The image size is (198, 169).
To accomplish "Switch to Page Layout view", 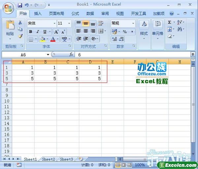I will tap(123, 165).
